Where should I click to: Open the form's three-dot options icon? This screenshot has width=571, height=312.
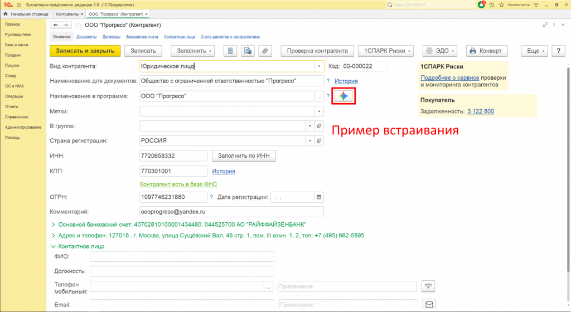[554, 25]
